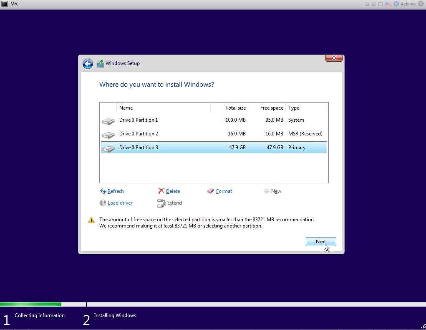Click the green setup progress bar
The width and height of the screenshot is (426, 330).
point(31,305)
